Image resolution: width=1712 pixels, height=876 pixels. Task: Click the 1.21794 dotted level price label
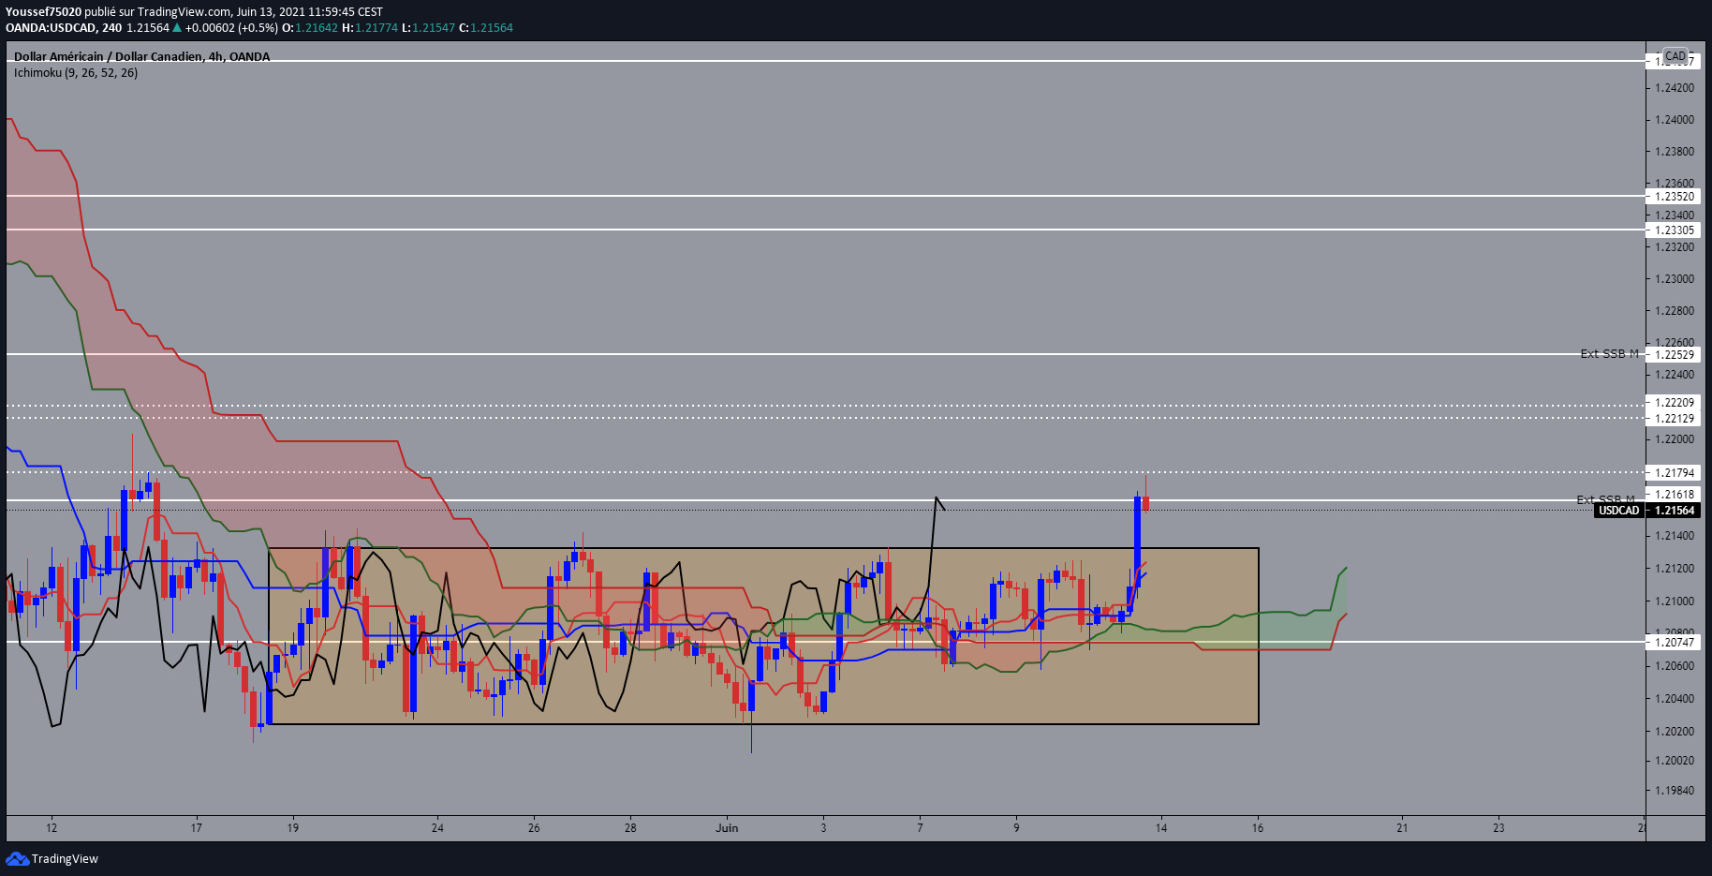coord(1674,473)
